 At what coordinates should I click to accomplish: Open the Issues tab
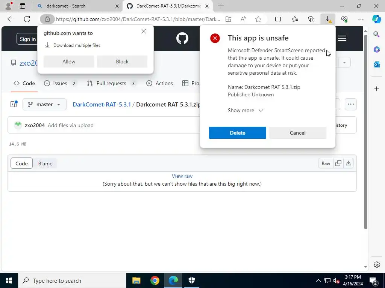point(61,84)
